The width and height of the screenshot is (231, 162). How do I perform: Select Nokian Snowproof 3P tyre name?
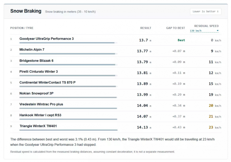[36, 93]
